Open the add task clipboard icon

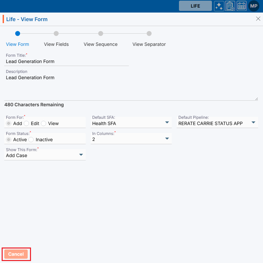[230, 6]
